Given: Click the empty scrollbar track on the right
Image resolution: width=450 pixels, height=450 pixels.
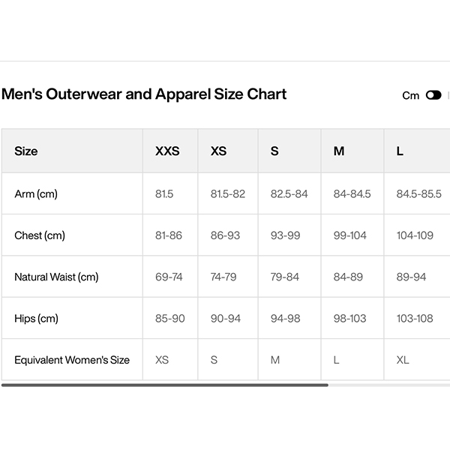Looking at the screenshot, I should click(x=389, y=385).
